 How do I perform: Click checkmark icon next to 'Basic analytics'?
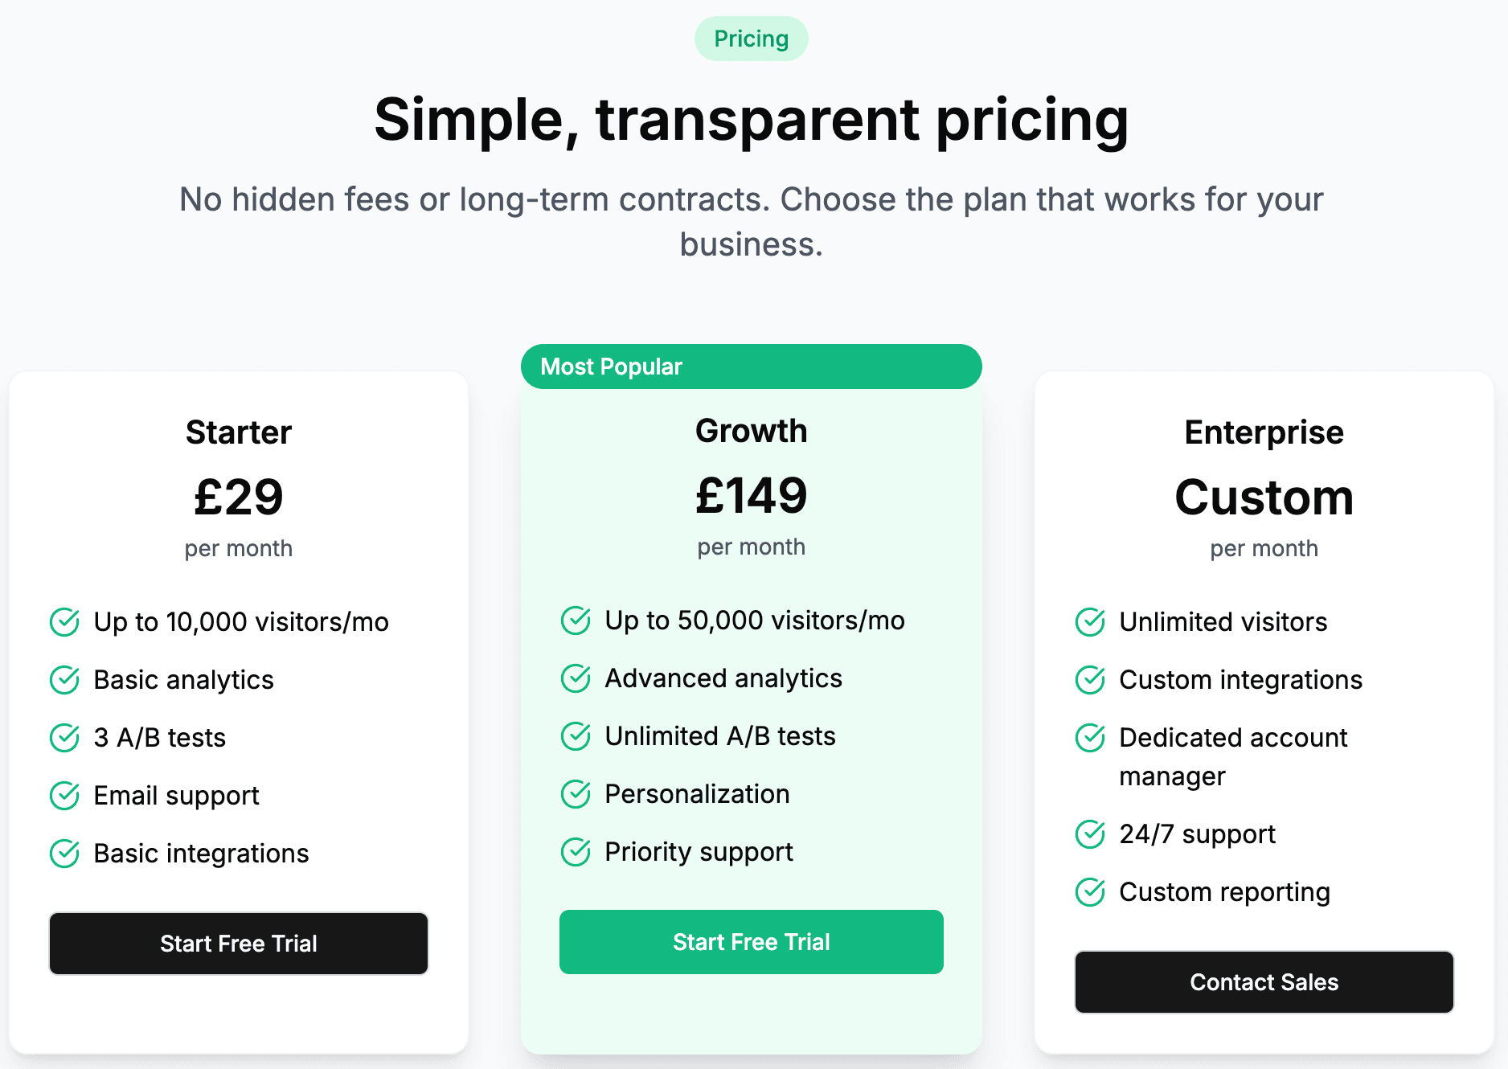[64, 680]
